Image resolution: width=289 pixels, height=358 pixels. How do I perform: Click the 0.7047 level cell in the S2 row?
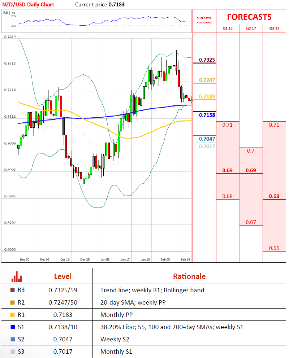[63, 339]
